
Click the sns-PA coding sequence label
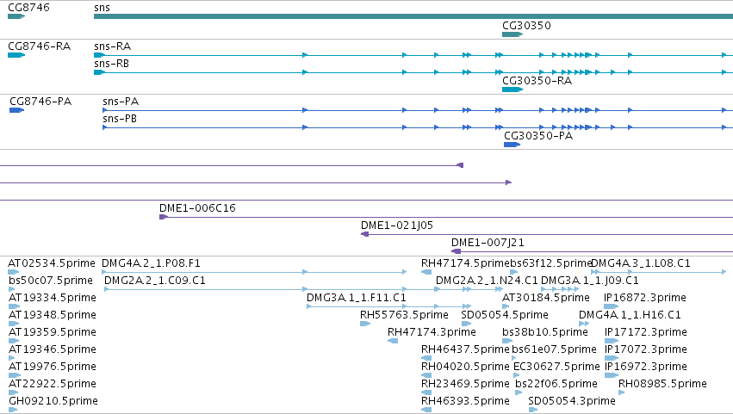tap(121, 102)
